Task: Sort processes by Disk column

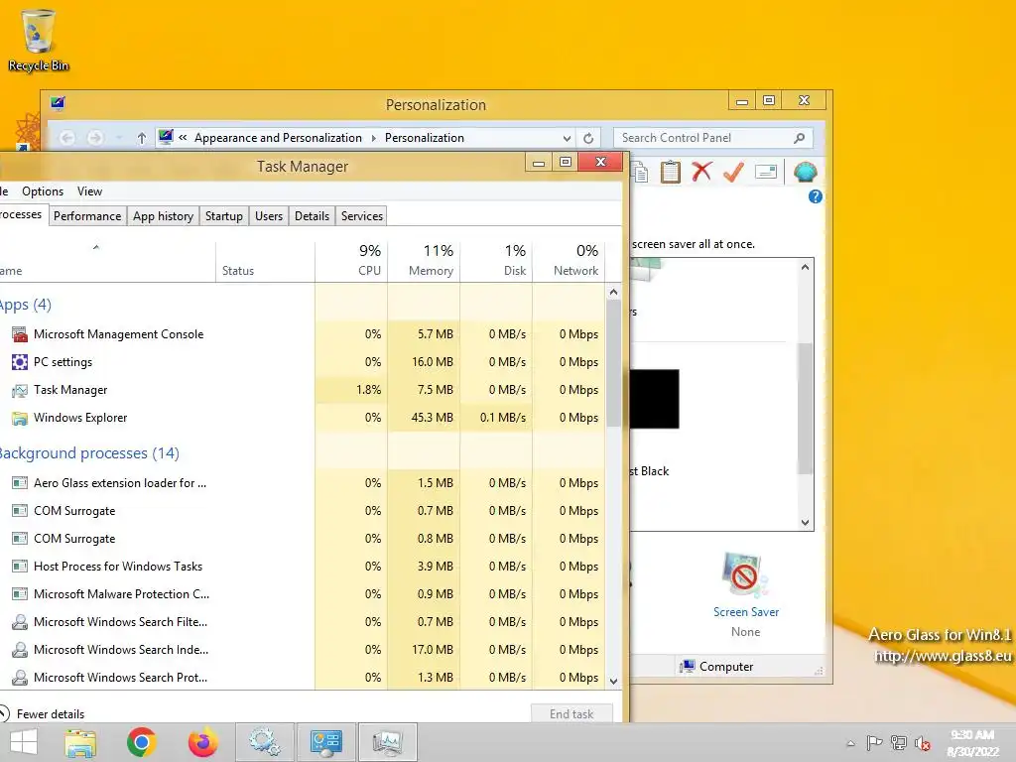Action: [x=496, y=261]
